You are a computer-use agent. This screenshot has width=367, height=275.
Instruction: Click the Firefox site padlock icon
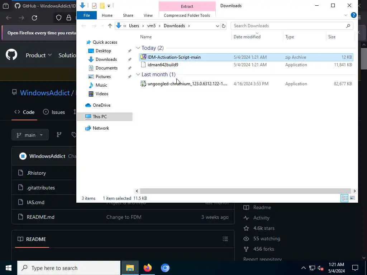coord(69,18)
